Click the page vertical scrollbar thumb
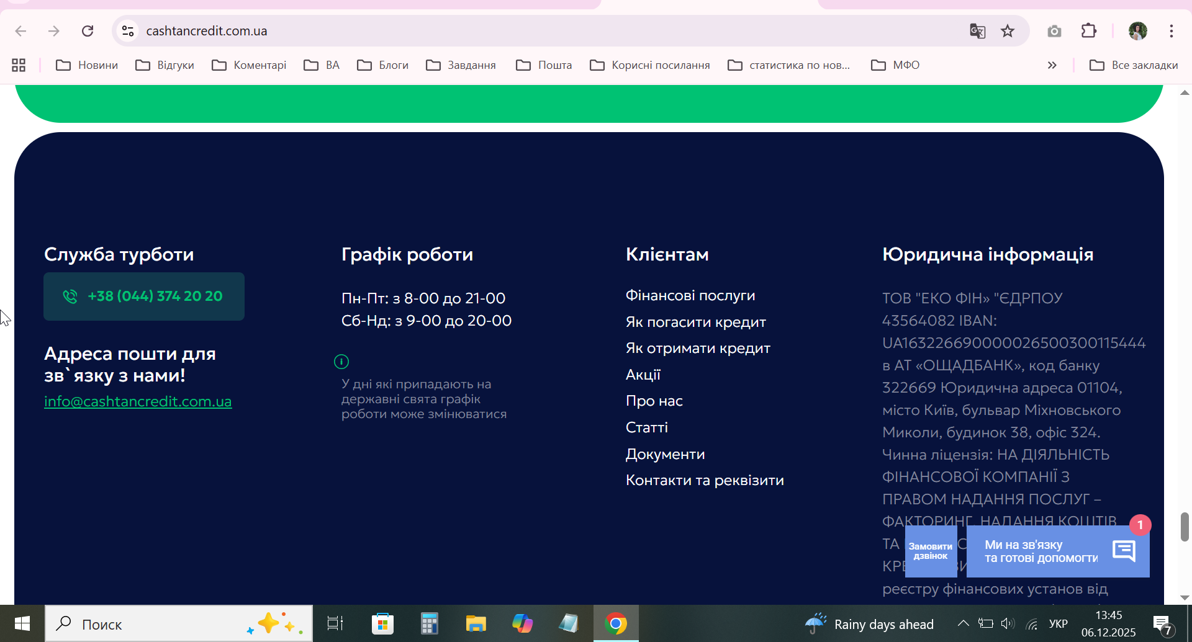1192x642 pixels. click(x=1185, y=527)
